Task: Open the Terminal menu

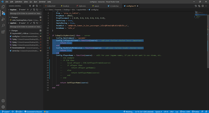Action: coord(42,2)
